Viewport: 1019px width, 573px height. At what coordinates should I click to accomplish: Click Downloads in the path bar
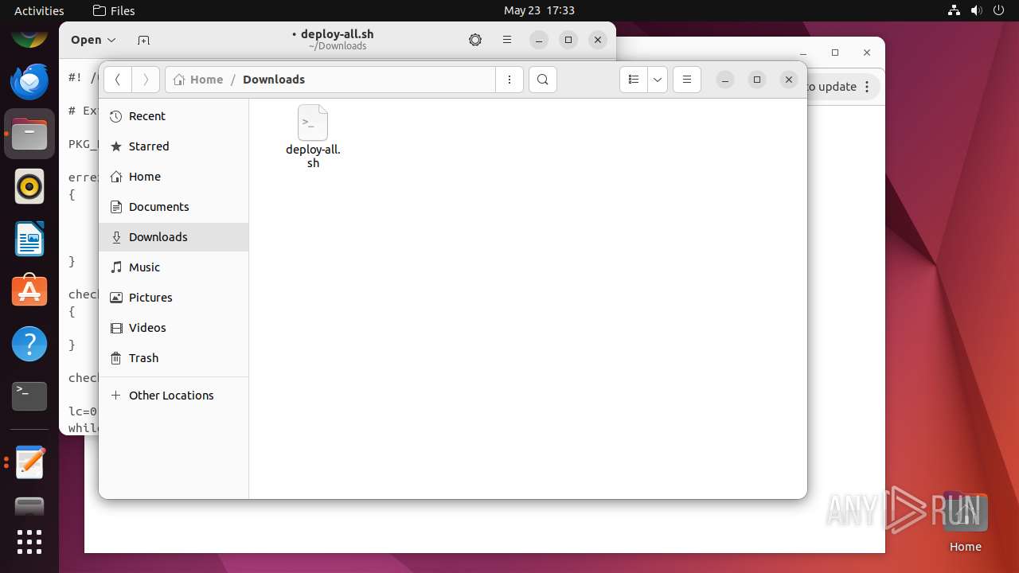(x=274, y=80)
